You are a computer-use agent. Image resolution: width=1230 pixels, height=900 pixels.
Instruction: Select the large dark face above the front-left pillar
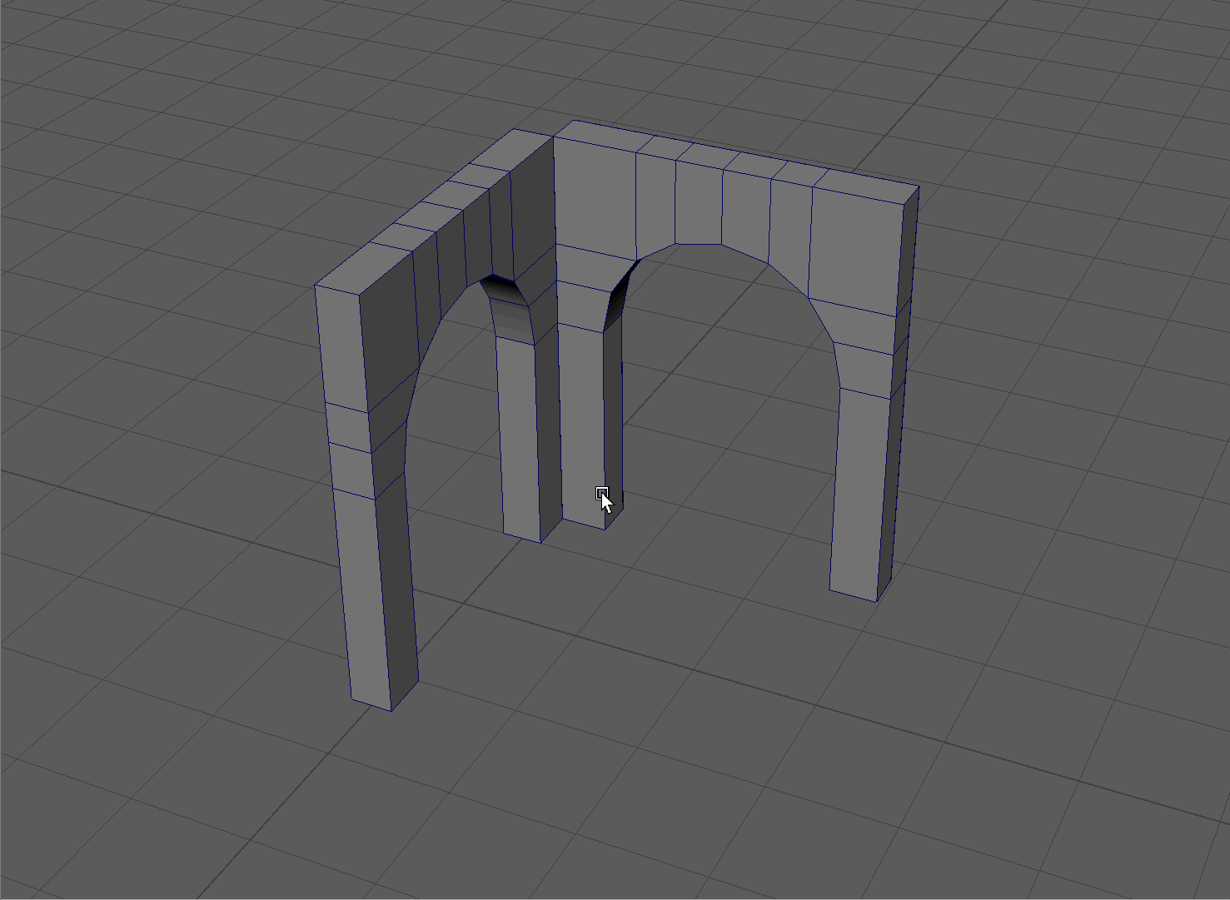[388, 333]
